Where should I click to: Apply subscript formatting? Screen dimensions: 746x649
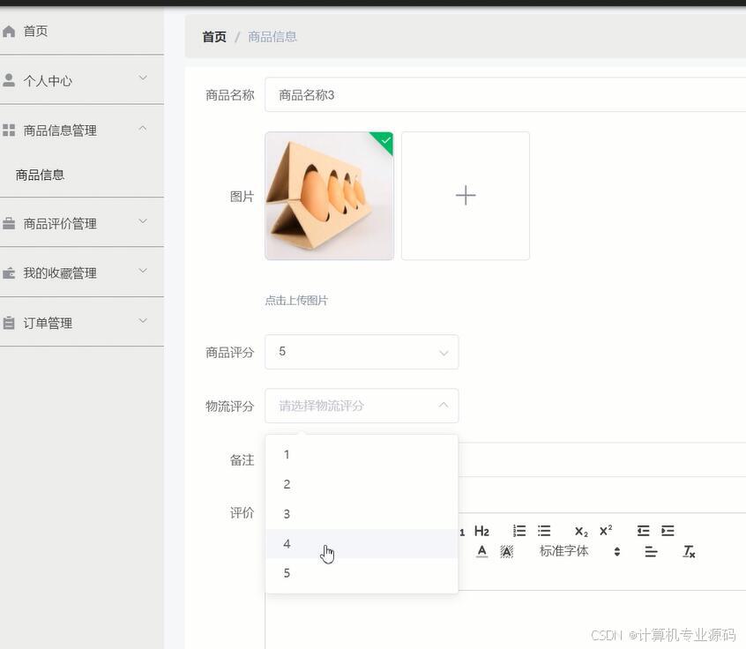click(581, 531)
